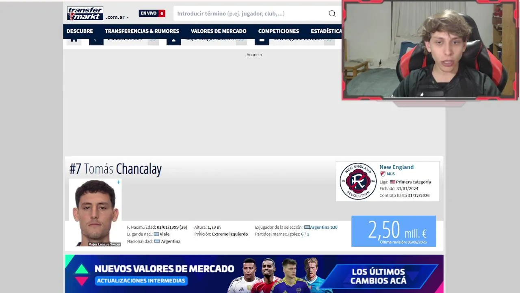Add player via plus icon on photo
520x293 pixels.
[118, 182]
